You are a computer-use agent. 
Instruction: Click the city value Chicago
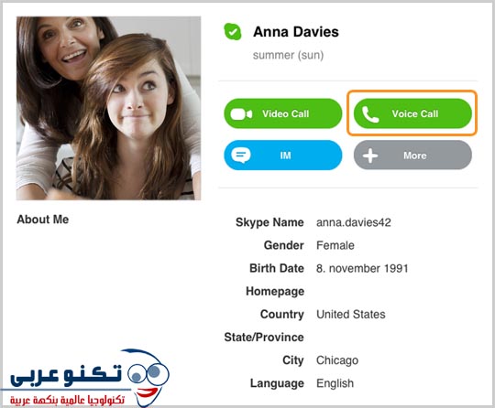click(337, 360)
